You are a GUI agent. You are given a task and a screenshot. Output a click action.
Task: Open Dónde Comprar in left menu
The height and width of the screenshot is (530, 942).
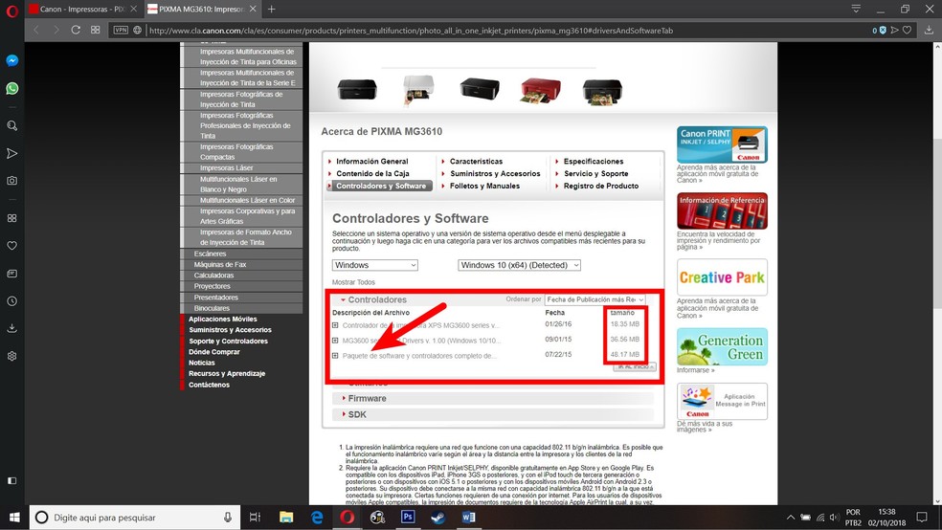coord(213,352)
